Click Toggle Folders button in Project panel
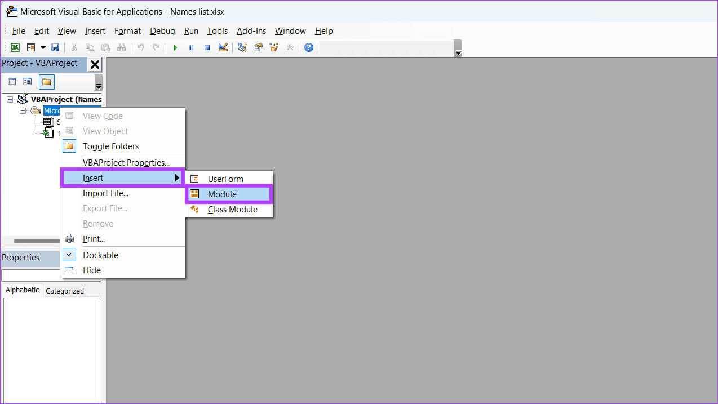Image resolution: width=718 pixels, height=404 pixels. (x=46, y=82)
